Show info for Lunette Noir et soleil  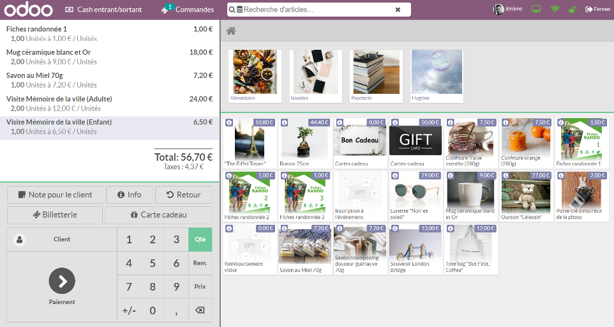click(394, 176)
